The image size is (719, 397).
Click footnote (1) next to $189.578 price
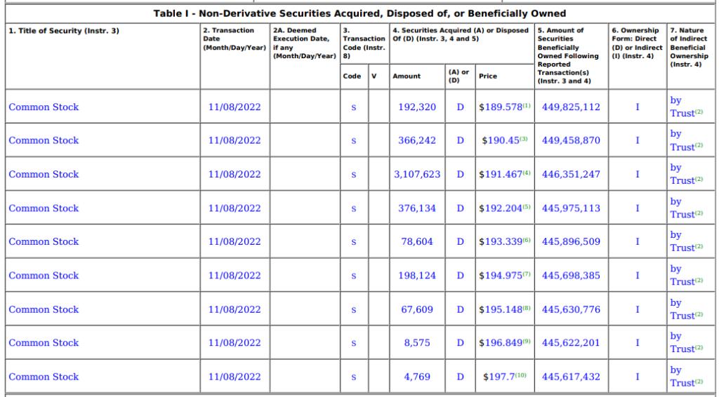(527, 105)
